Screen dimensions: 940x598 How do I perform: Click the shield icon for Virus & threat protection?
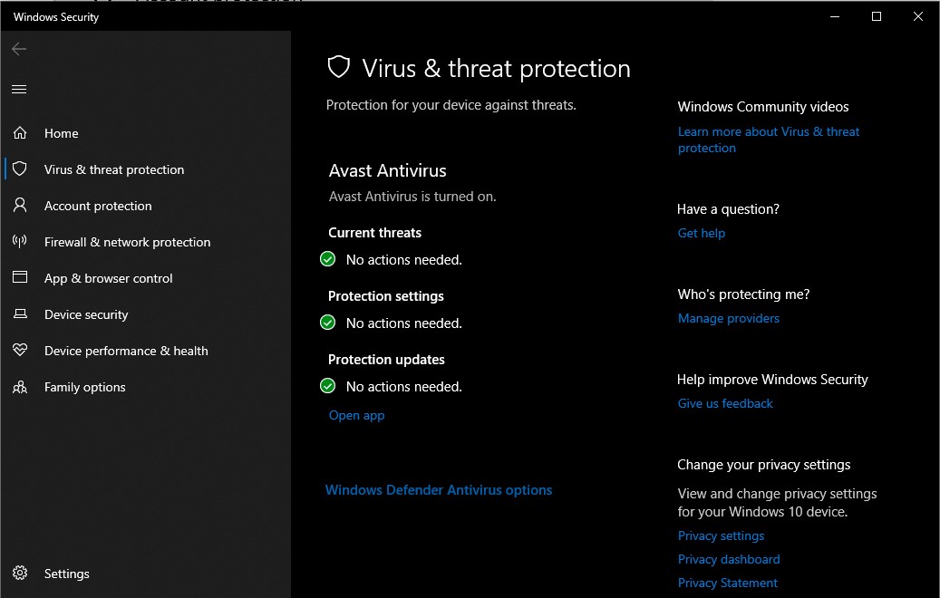[x=20, y=169]
